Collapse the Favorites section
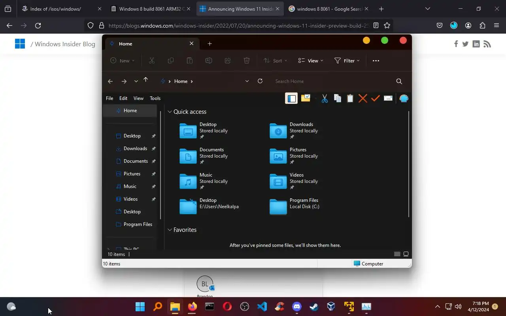This screenshot has height=316, width=506. point(170,230)
